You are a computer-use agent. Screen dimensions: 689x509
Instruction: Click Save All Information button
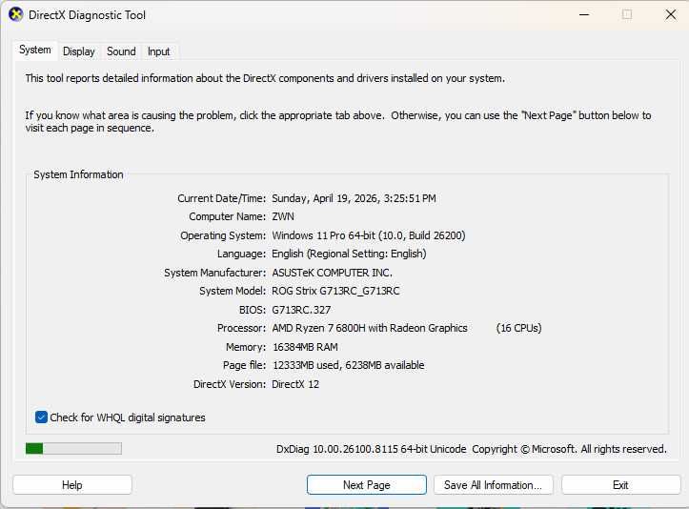[x=493, y=485]
